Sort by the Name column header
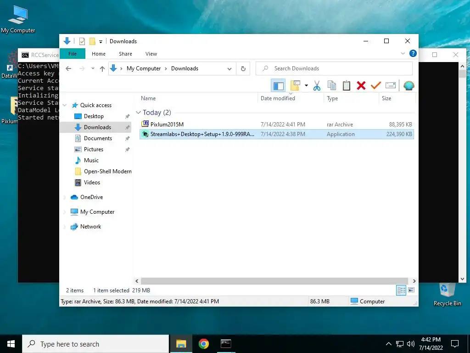The width and height of the screenshot is (470, 353). [198, 98]
